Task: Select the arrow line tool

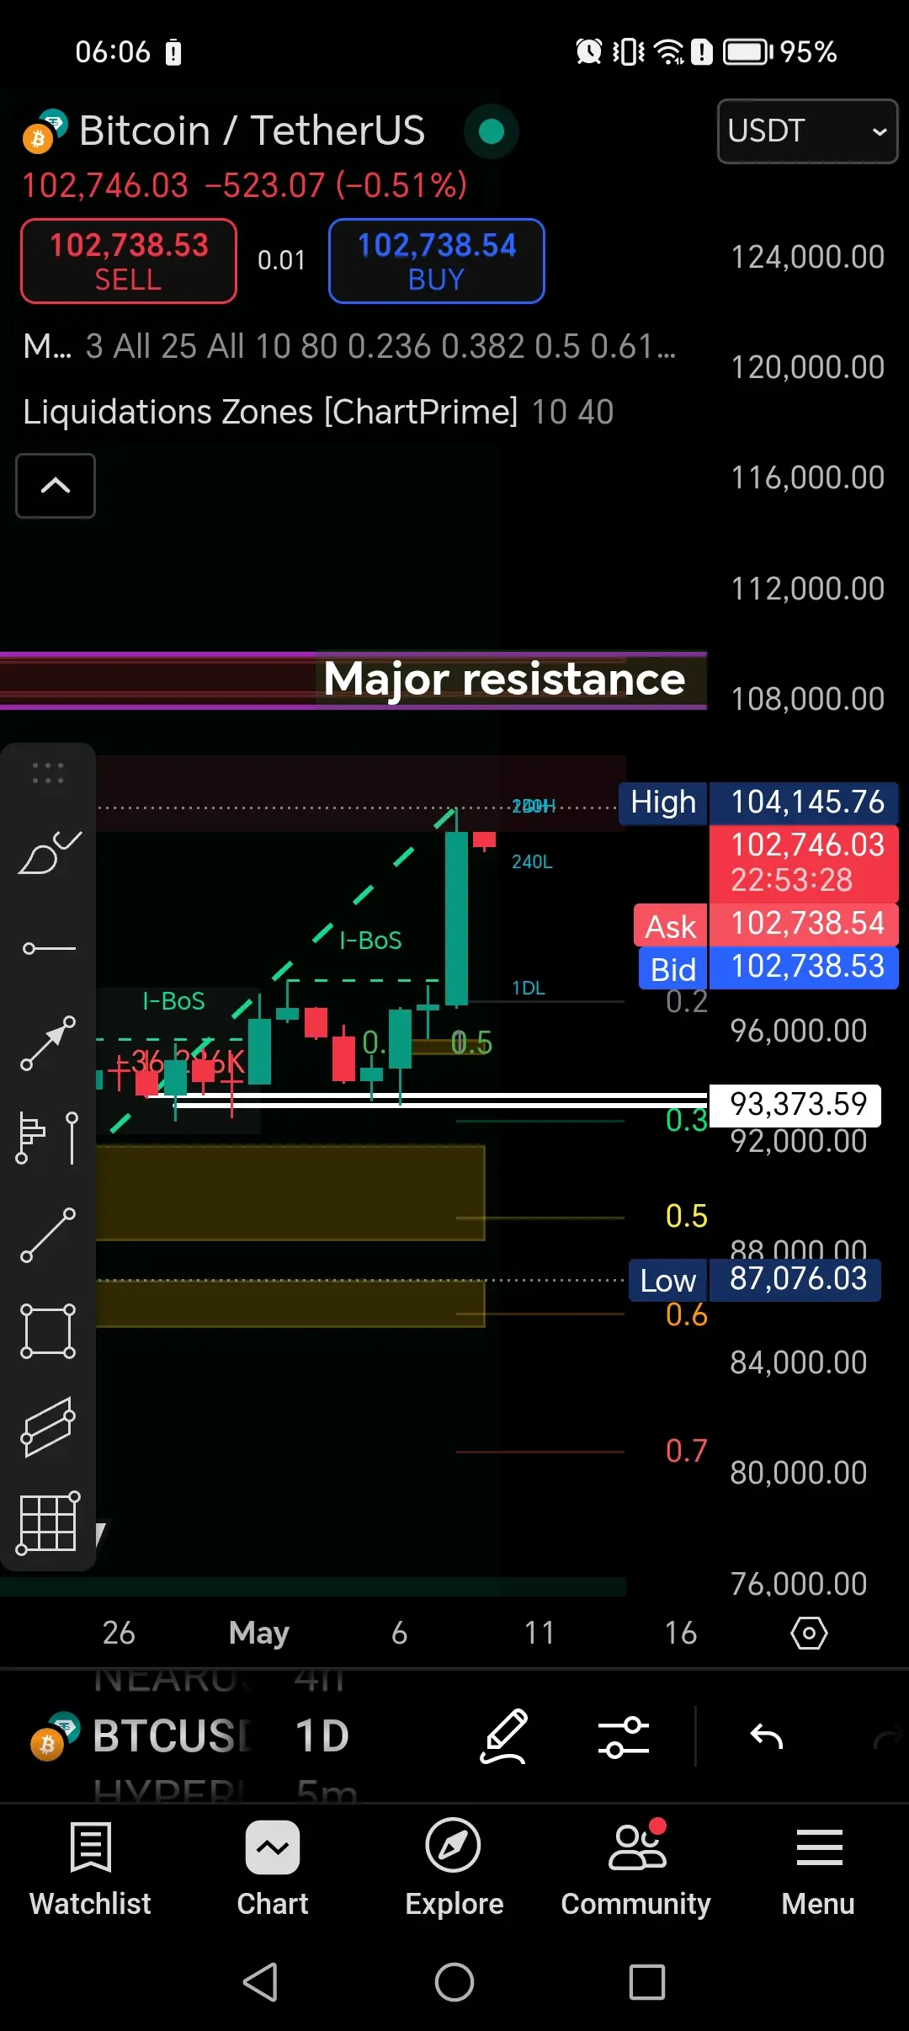Action: point(48,1043)
